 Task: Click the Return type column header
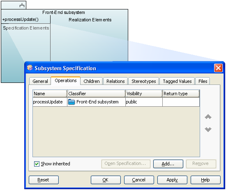[x=181, y=94]
